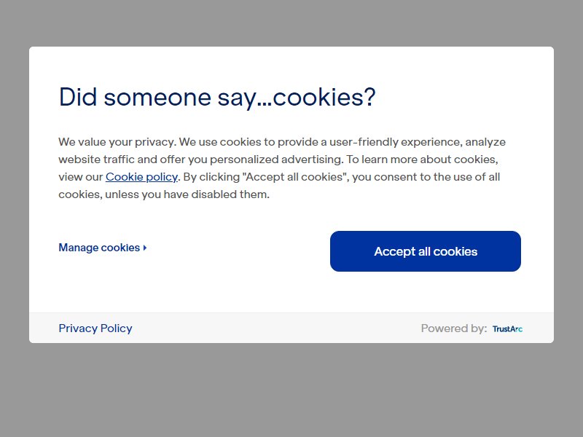
Task: Open the Manage cookies options
Action: click(x=103, y=248)
